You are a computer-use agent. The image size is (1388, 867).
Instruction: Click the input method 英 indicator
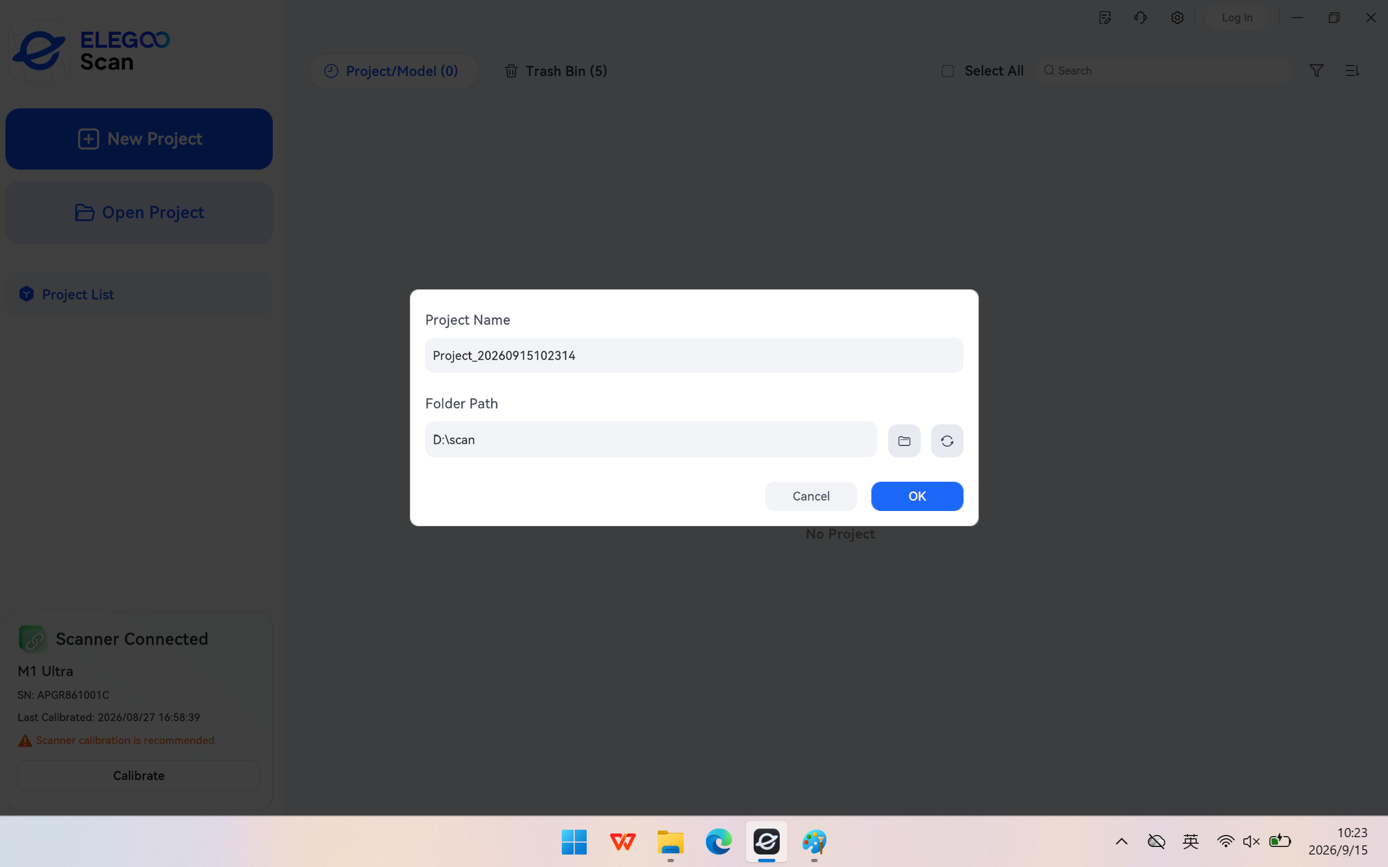[x=1191, y=842]
